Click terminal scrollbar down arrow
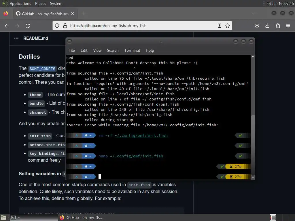Viewport: 295px width, 221px height. pos(253,177)
